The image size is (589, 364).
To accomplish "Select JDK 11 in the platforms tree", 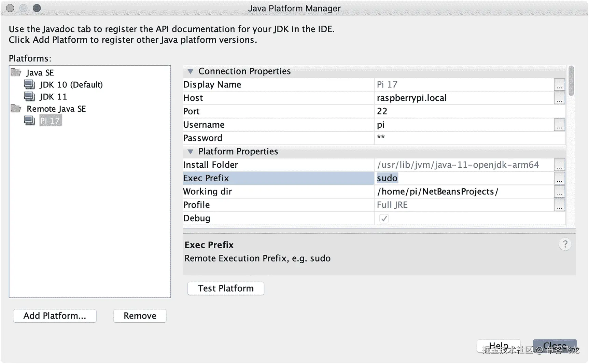I will tap(53, 97).
